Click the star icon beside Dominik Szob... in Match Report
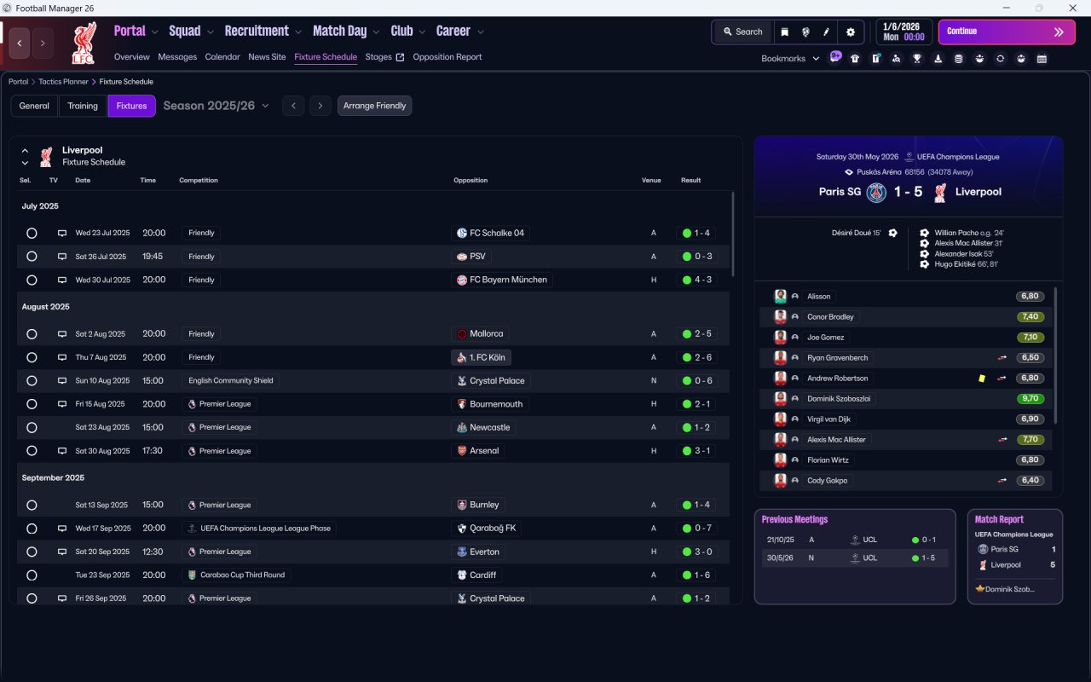This screenshot has width=1091, height=682. click(x=980, y=589)
